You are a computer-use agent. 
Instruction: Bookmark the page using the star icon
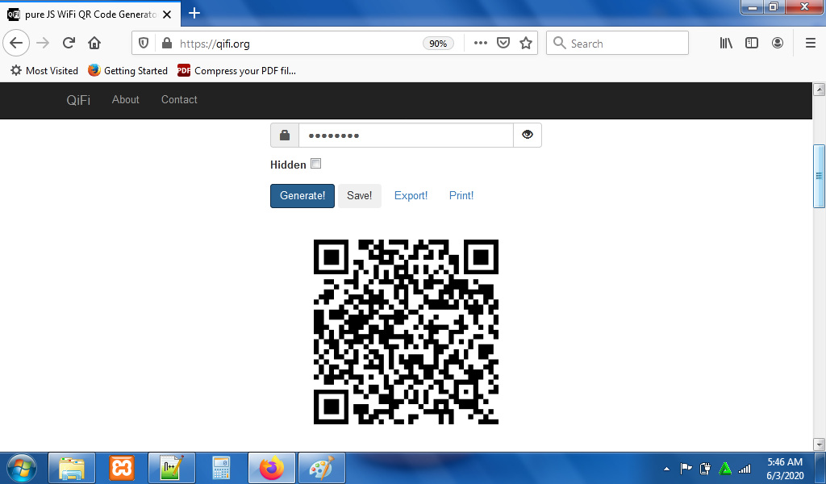(x=525, y=43)
